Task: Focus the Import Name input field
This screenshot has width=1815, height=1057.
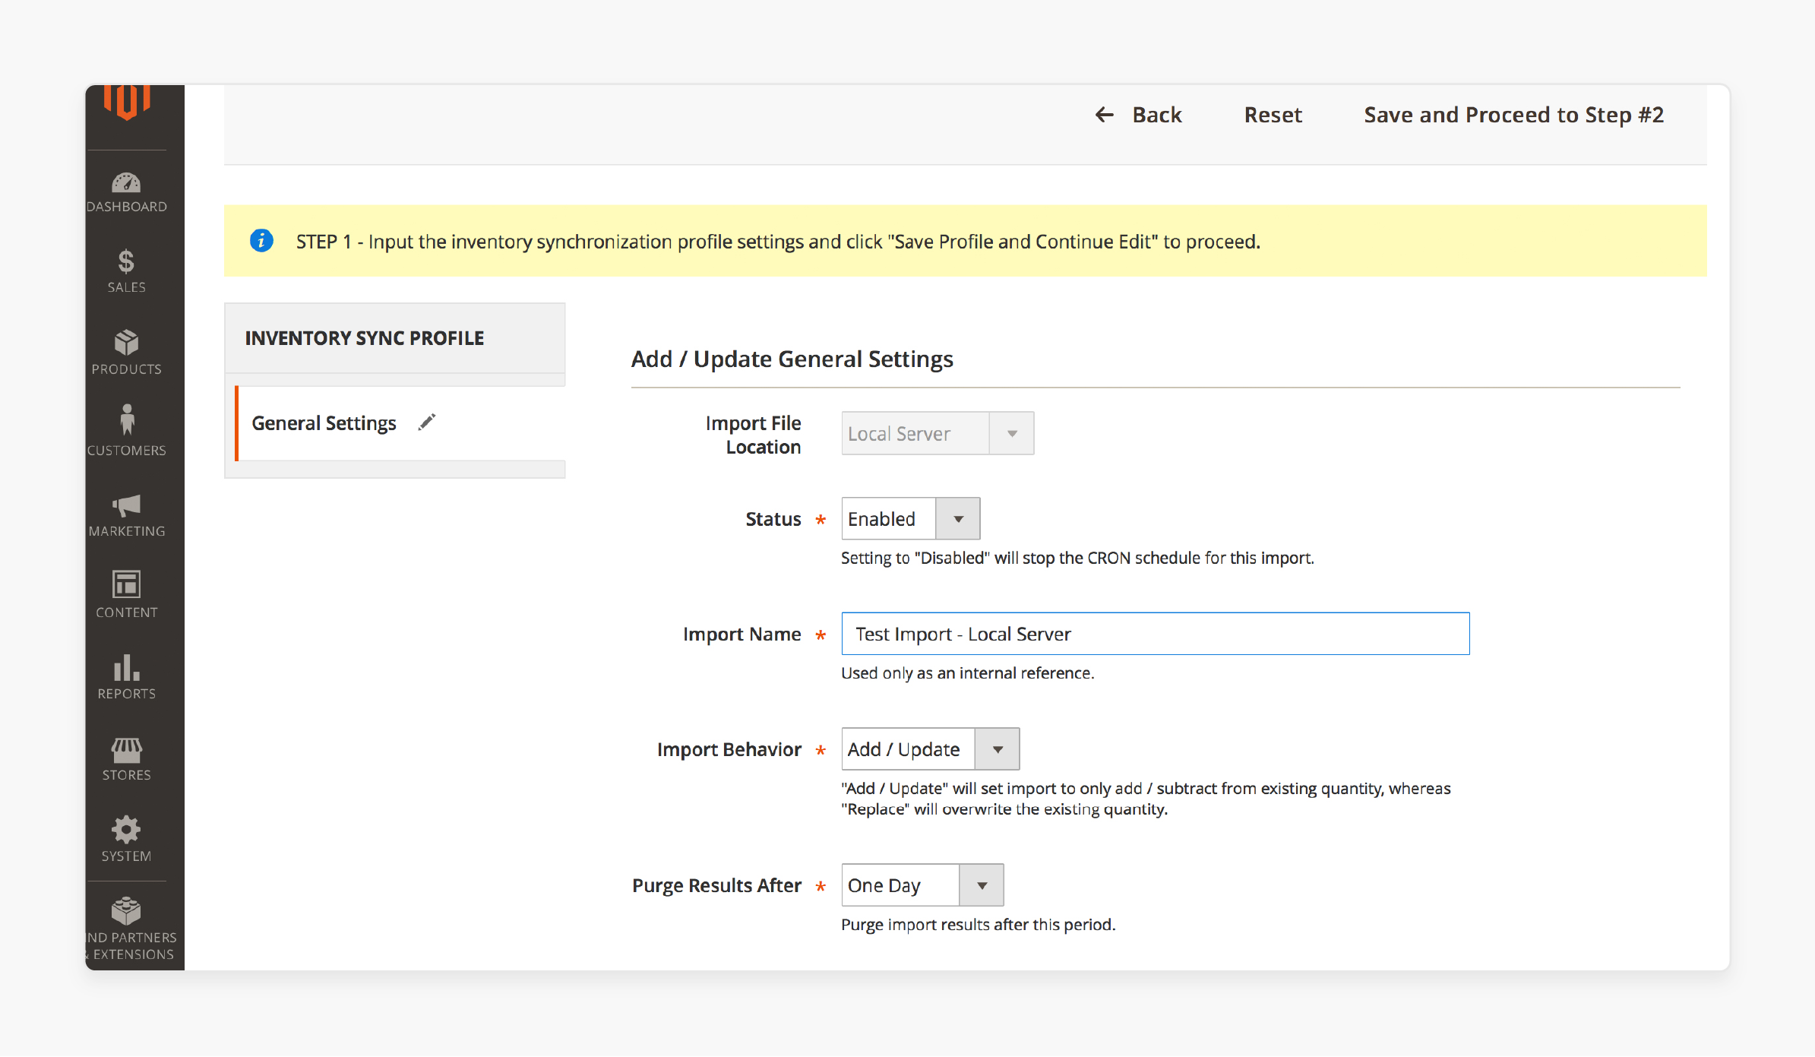Action: [x=1155, y=634]
